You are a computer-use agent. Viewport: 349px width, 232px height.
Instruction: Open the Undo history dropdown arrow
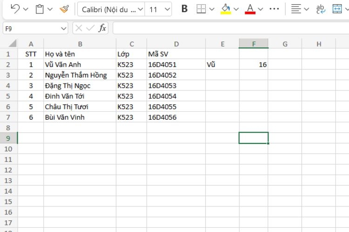(26, 9)
